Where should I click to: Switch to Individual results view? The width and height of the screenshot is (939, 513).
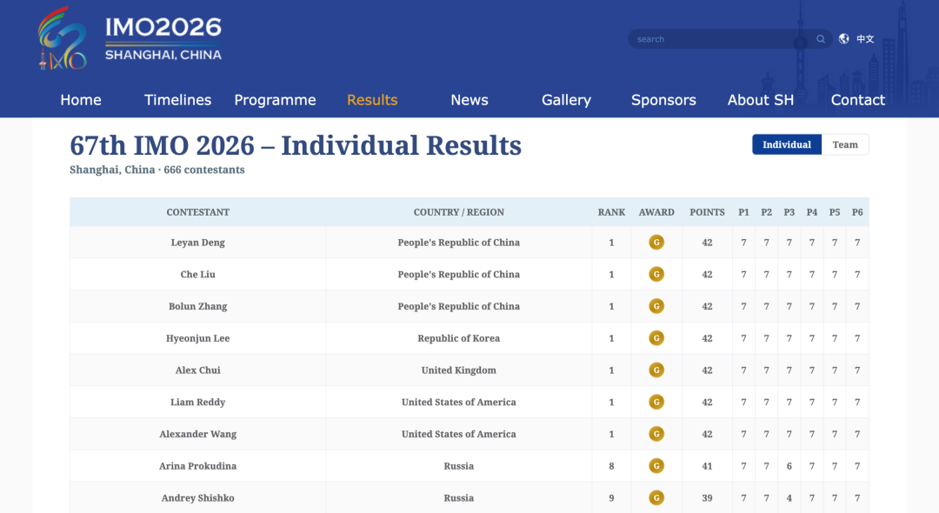787,144
